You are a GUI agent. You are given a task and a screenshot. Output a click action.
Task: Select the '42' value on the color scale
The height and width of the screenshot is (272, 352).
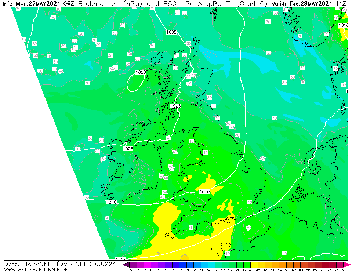click(x=251, y=270)
